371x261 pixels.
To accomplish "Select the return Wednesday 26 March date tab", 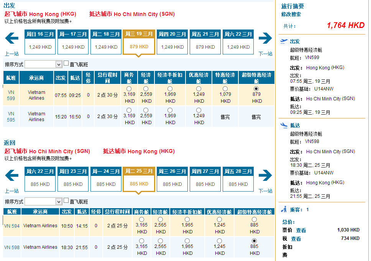I will [x=172, y=179].
